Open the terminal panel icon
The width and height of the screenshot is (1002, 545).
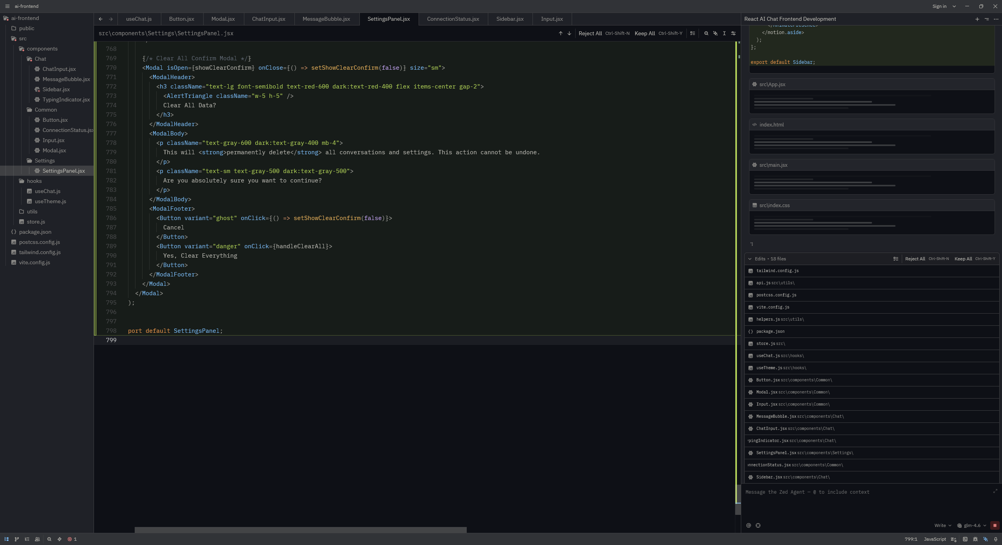tap(965, 539)
